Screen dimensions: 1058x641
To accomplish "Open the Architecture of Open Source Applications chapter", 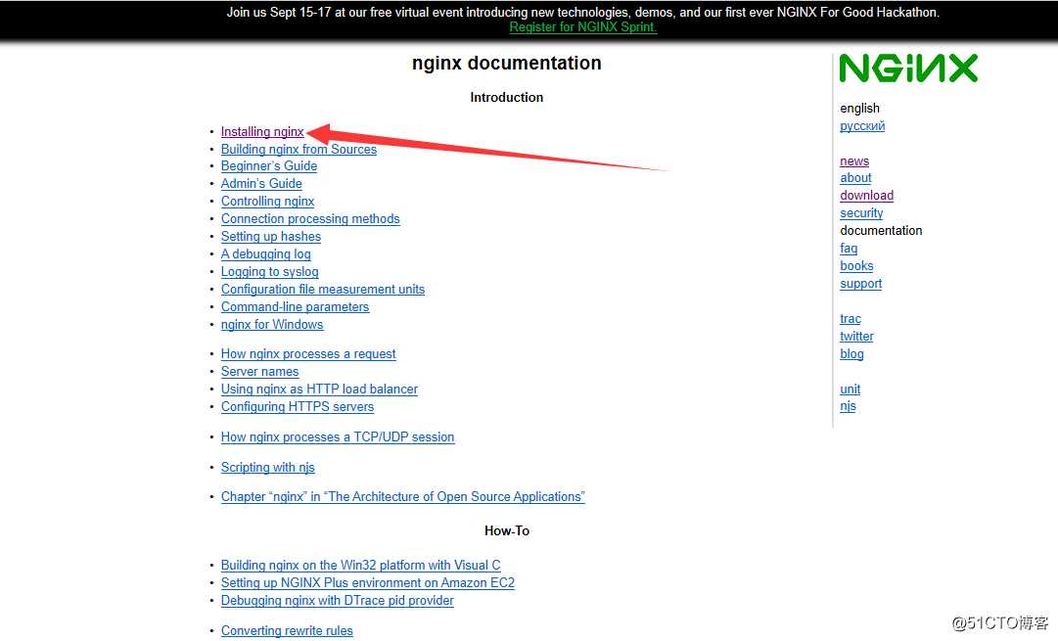I will [x=403, y=496].
